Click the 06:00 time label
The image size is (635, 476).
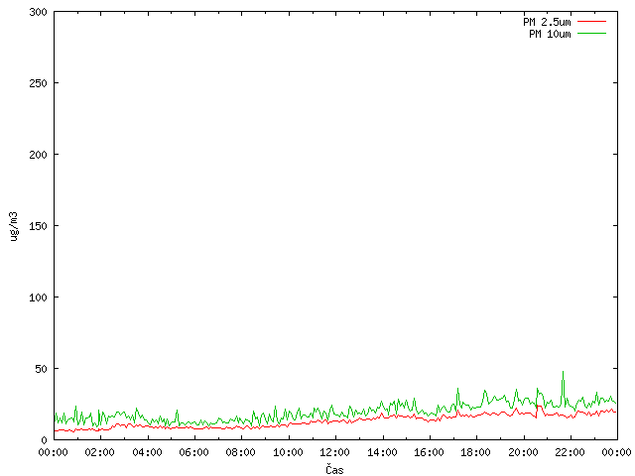(194, 452)
